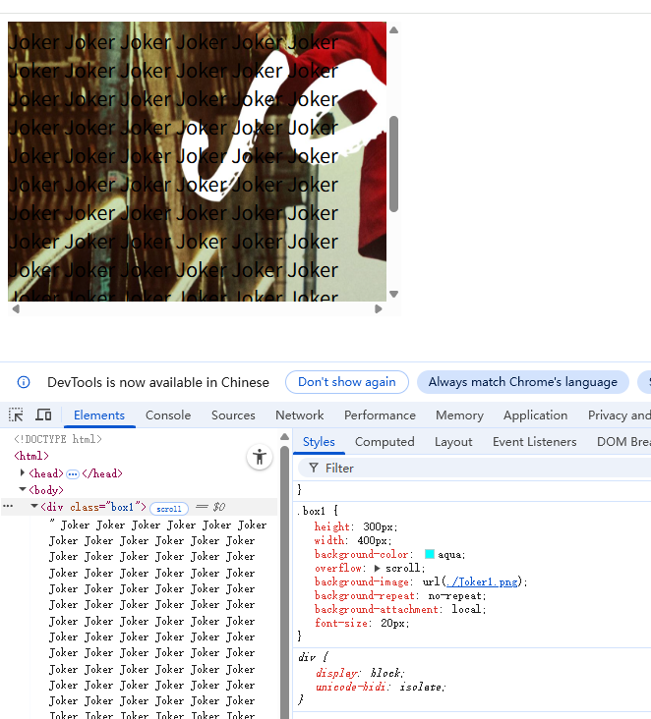
Task: Click the background-color property name
Action: (361, 554)
